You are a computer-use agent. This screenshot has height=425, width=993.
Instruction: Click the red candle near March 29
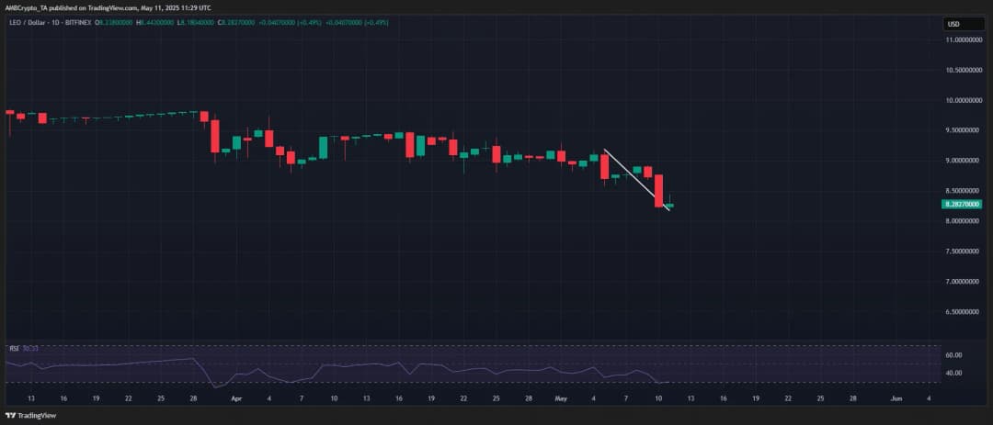click(214, 136)
